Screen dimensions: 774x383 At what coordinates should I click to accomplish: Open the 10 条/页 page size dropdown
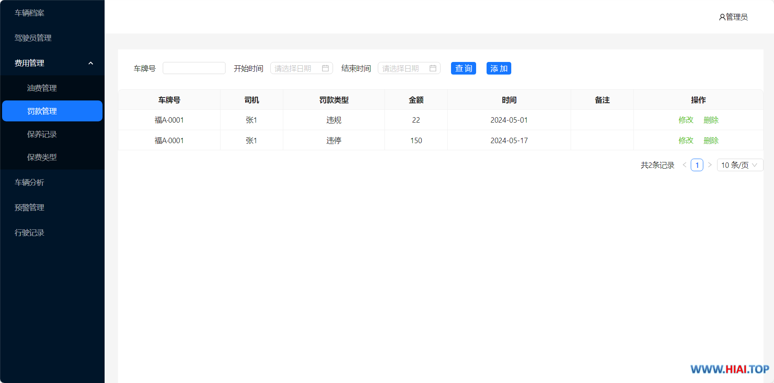tap(740, 165)
